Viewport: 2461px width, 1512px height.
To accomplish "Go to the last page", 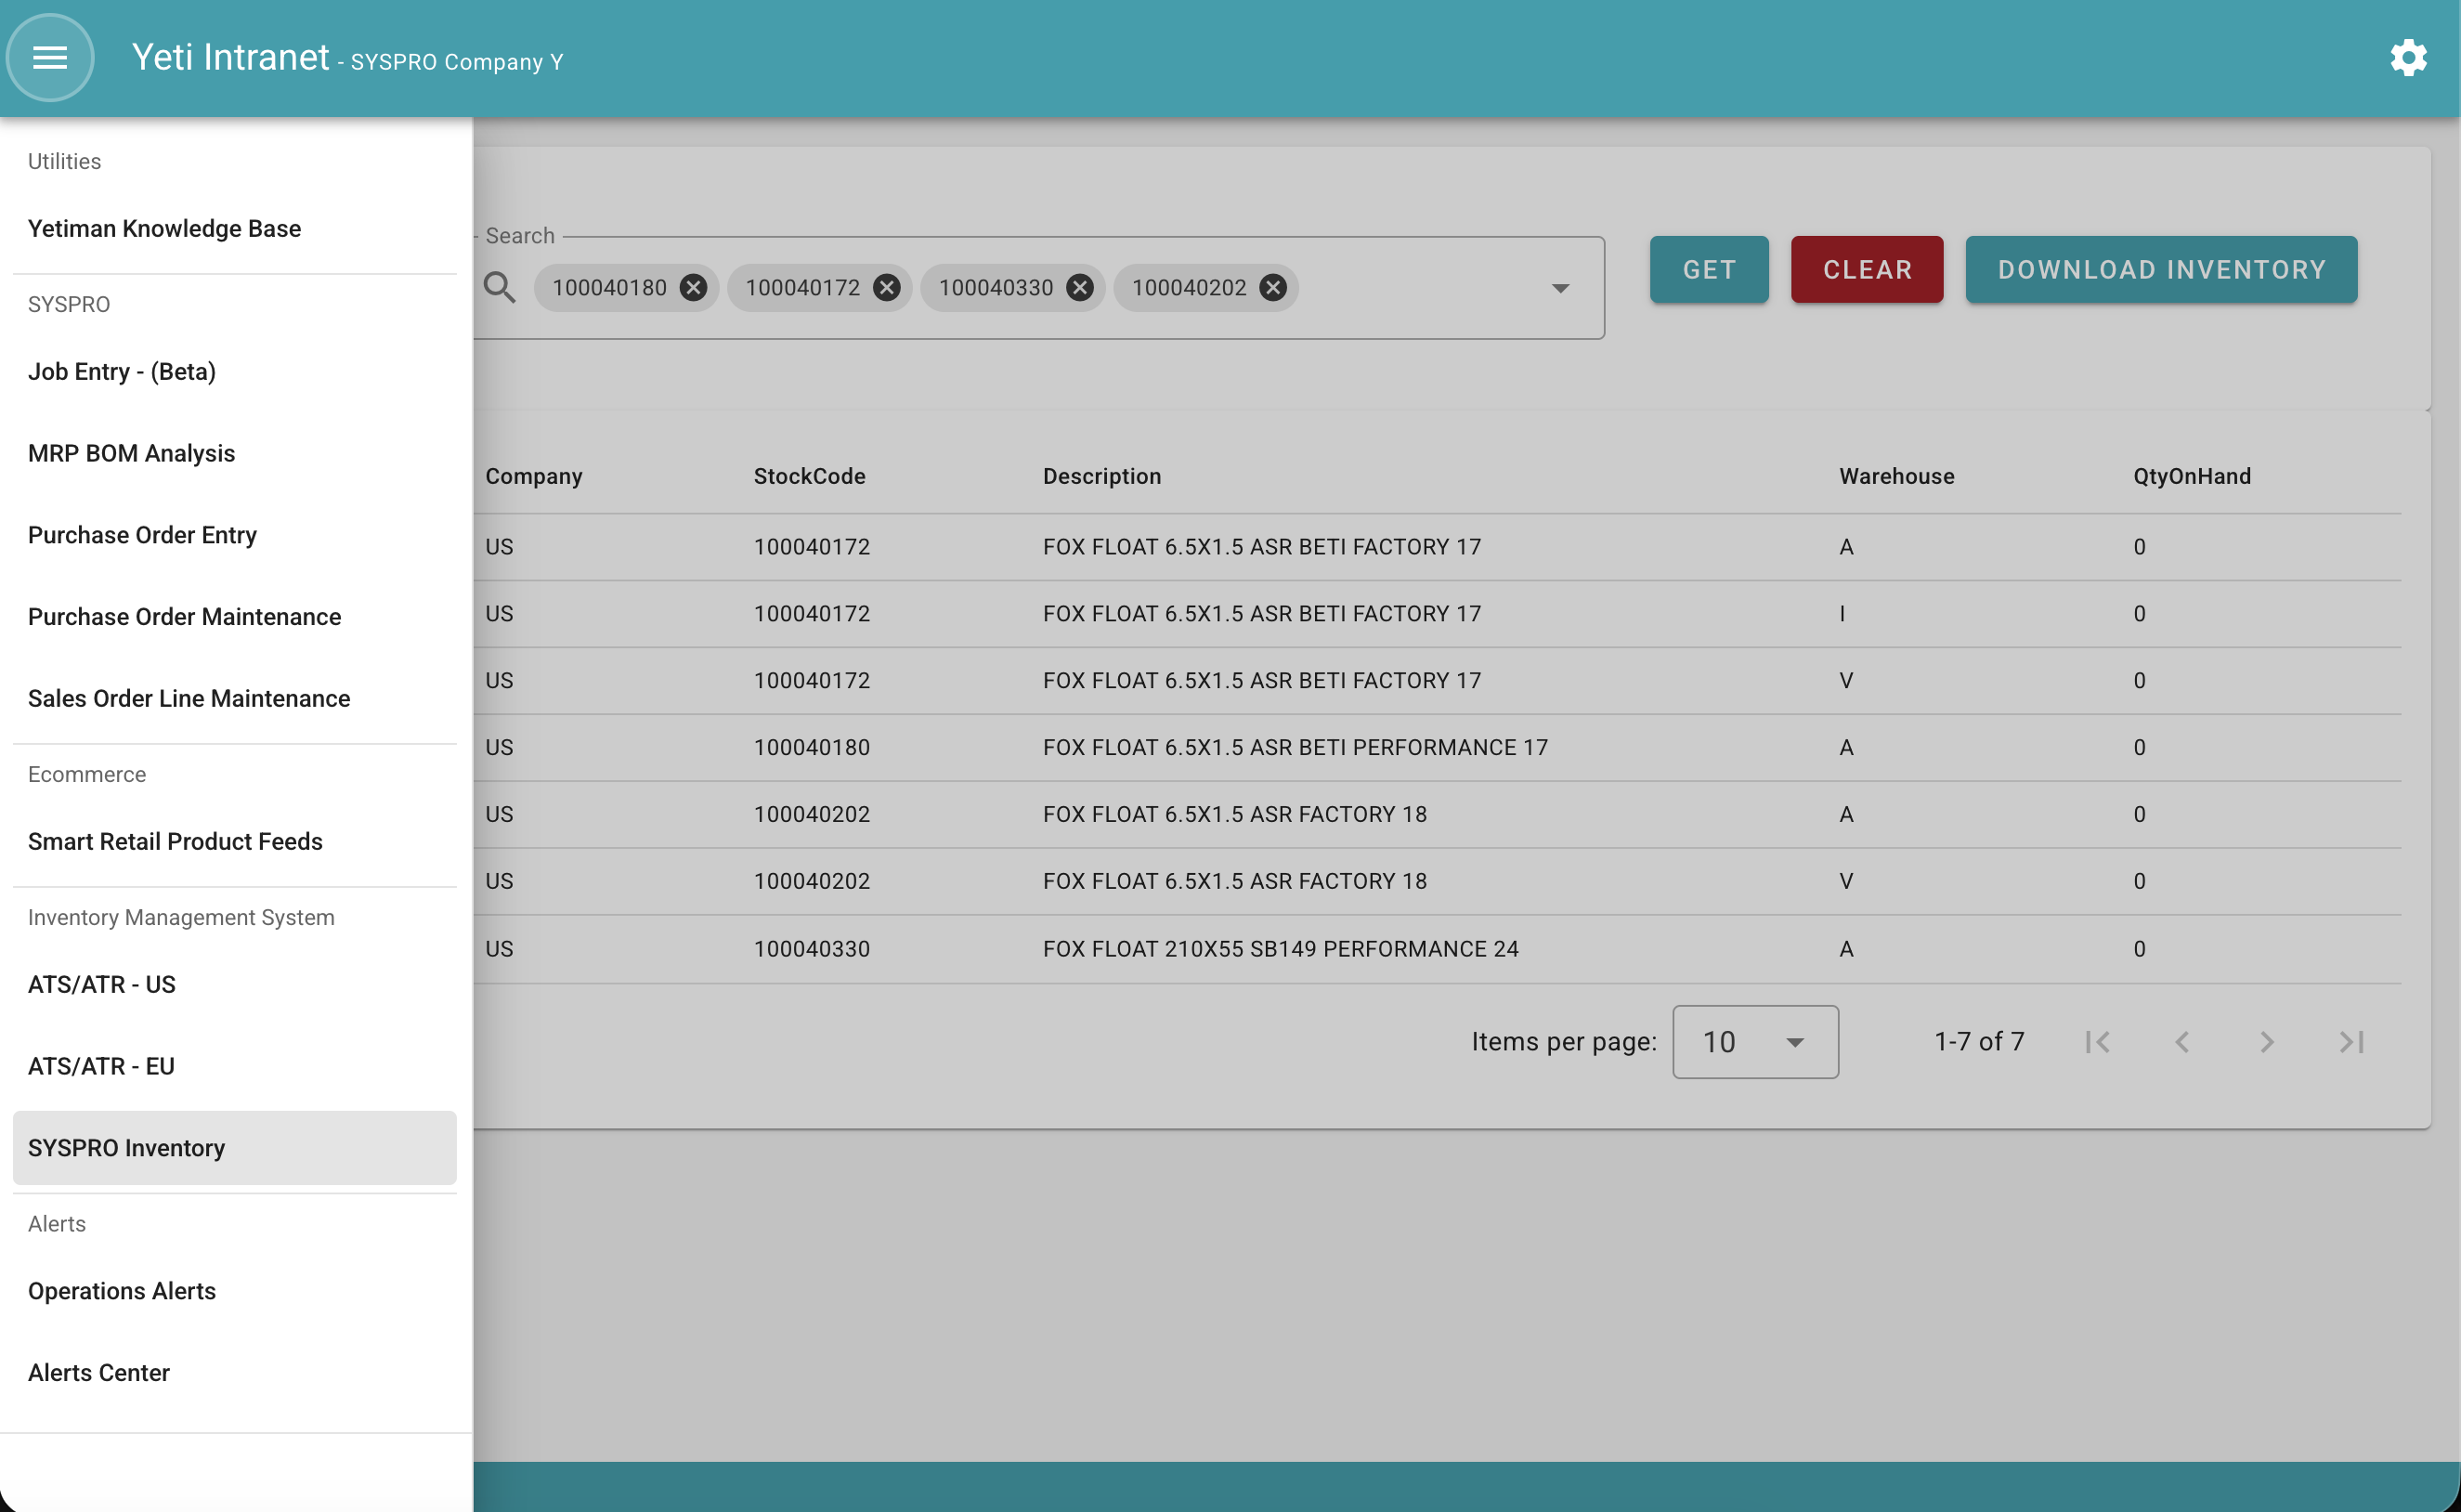I will click(x=2352, y=1042).
